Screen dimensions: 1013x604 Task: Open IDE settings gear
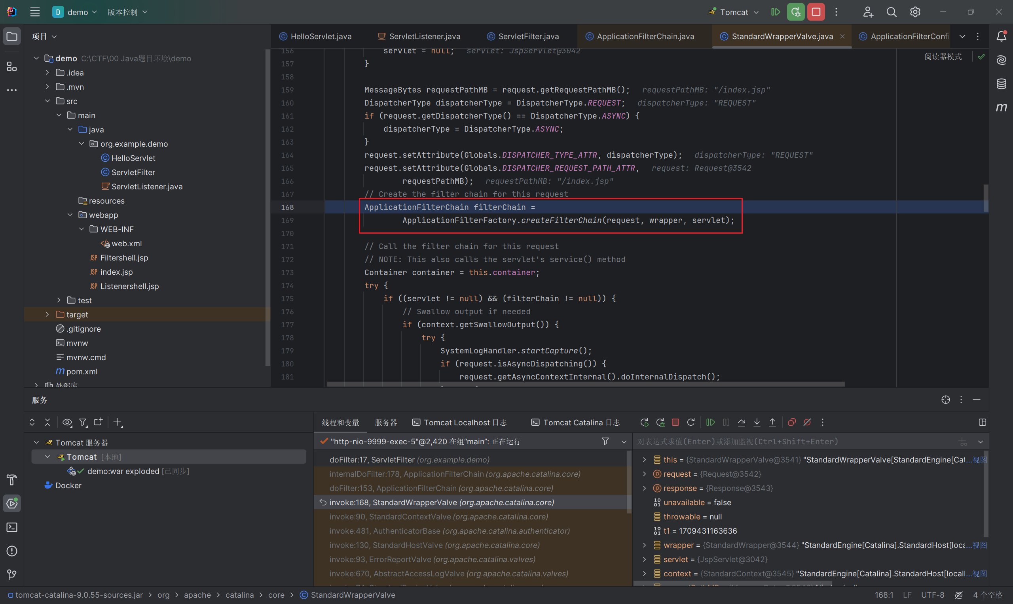coord(915,12)
